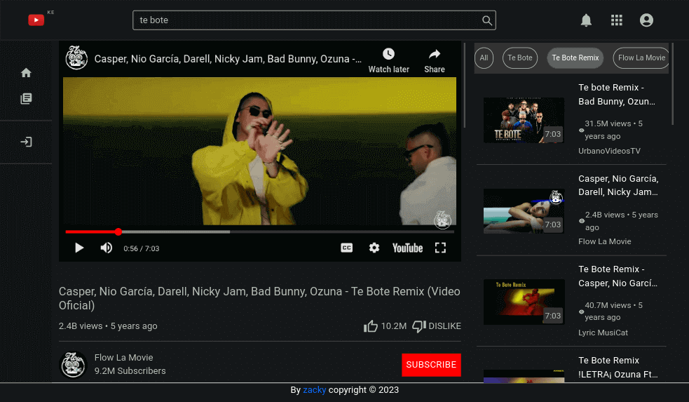
Task: Select the Flow La Movie filter chip
Action: coord(641,58)
